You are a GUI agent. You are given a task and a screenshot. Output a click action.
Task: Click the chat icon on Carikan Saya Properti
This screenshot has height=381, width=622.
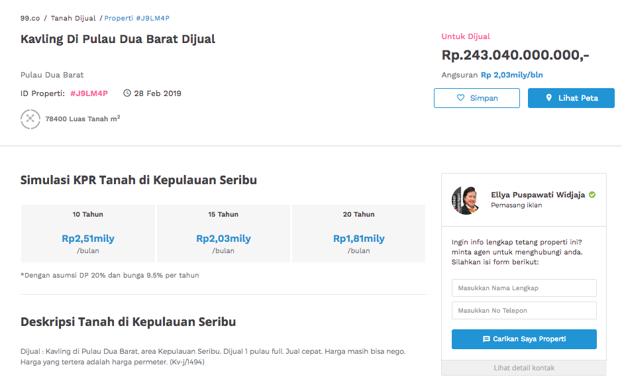click(486, 339)
